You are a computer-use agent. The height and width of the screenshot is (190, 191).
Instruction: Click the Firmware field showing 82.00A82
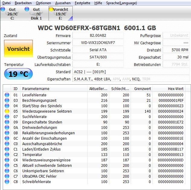(98, 36)
